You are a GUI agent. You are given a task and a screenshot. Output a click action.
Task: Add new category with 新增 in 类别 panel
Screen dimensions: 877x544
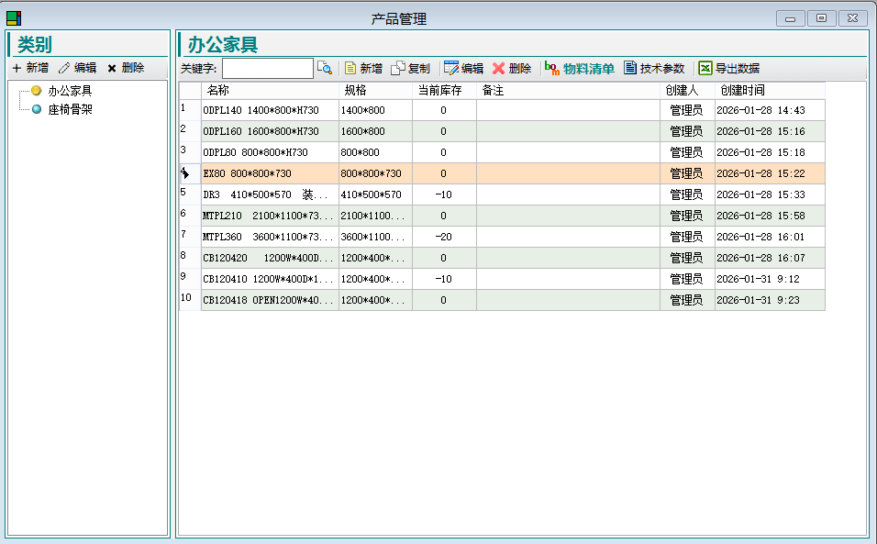[x=30, y=68]
